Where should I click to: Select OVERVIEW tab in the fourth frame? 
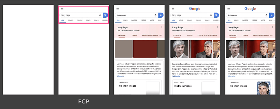coord(177,35)
